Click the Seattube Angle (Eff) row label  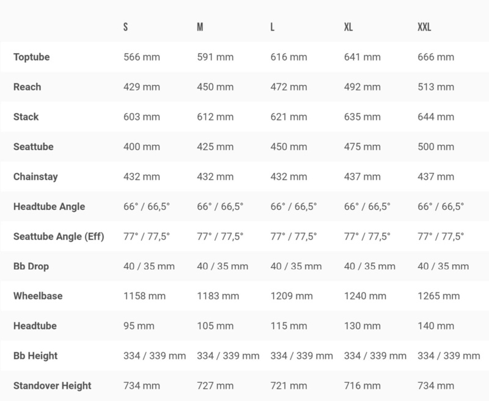point(59,236)
